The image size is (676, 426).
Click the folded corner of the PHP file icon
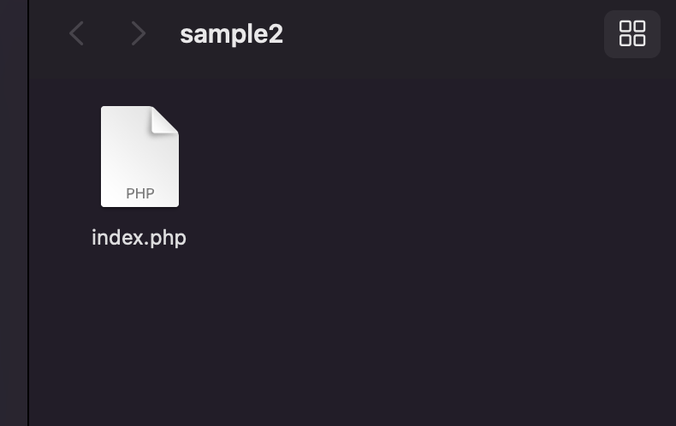point(164,121)
